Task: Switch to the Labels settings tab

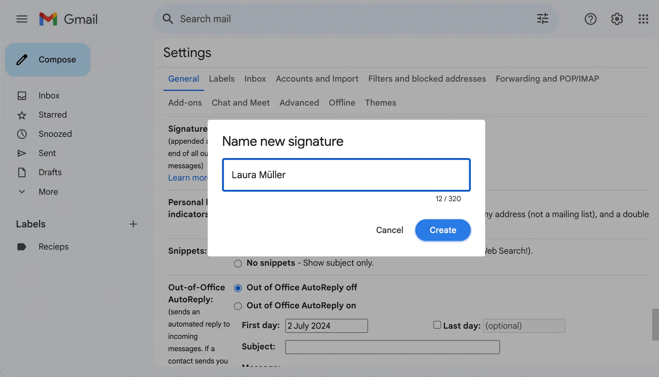Action: point(221,79)
